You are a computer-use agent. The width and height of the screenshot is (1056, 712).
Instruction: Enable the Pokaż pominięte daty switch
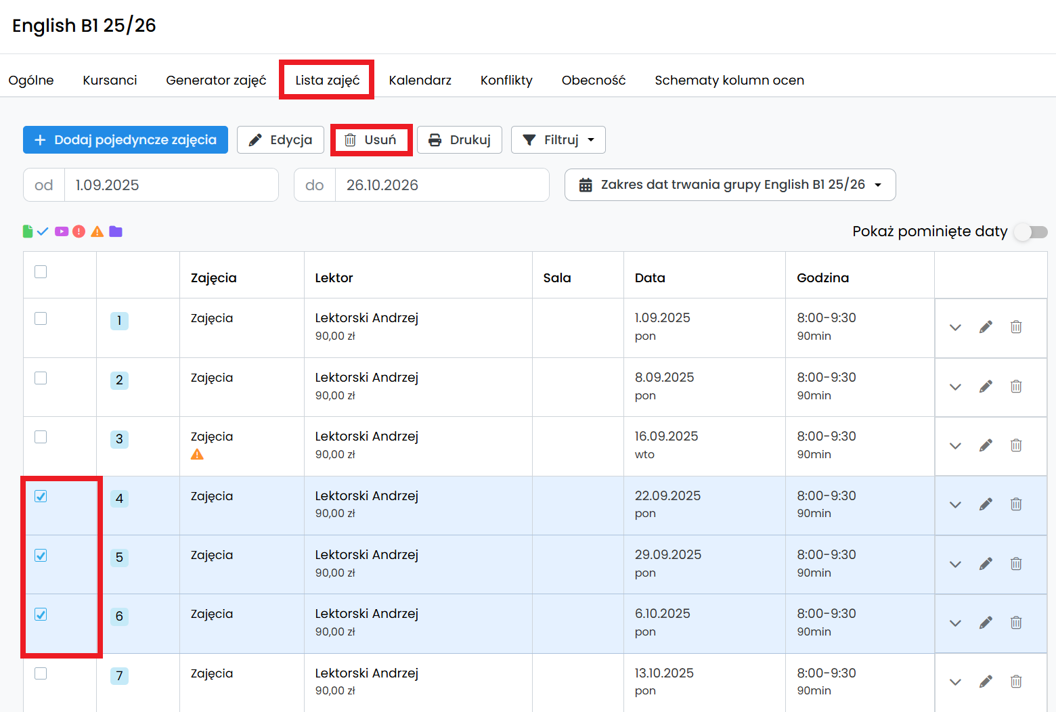tap(1030, 232)
